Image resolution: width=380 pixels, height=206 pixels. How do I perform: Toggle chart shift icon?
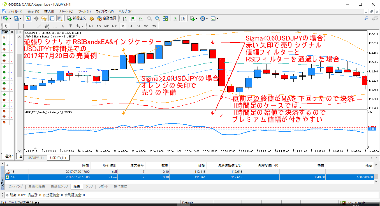click(183, 18)
